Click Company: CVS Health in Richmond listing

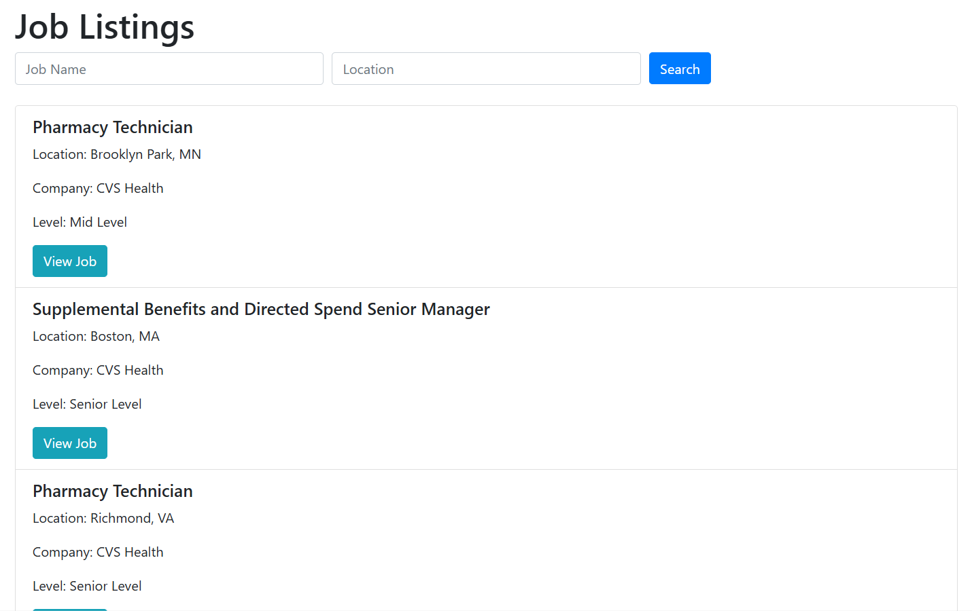(98, 553)
